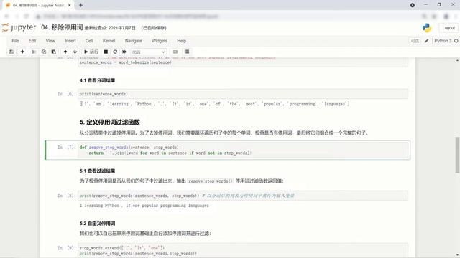Select the print(sentence_words) code cell
Screen dimensions: 460x258
pyautogui.click(x=243, y=94)
